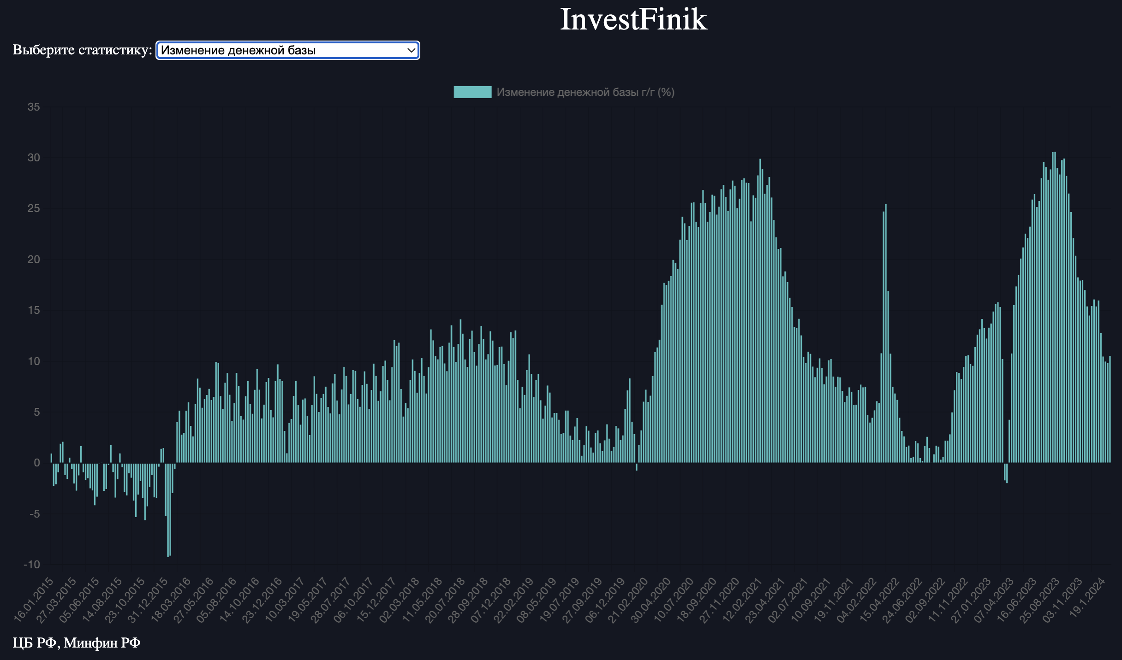Click the InvestFinik page title
Viewport: 1122px width, 660px height.
click(633, 19)
